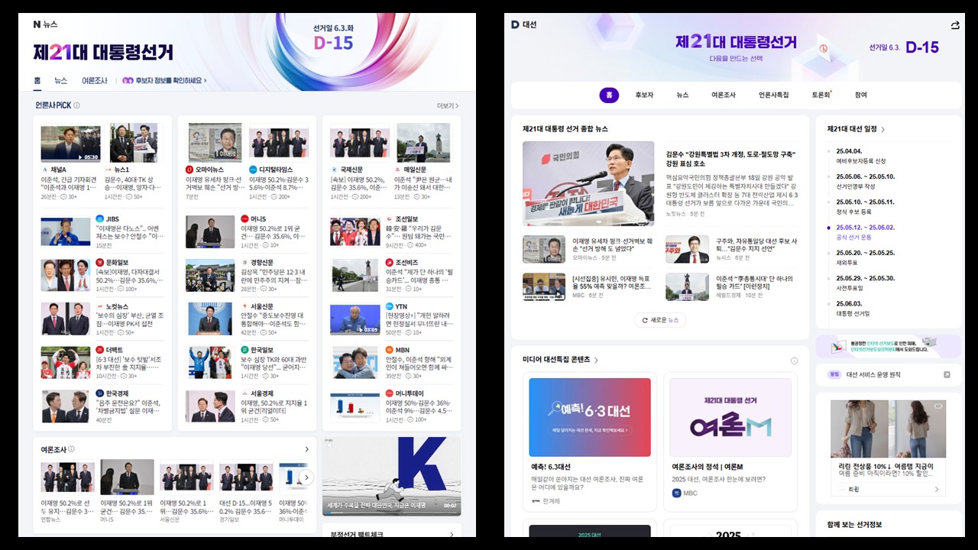
Task: Click the 채널A press logo icon
Action: pyautogui.click(x=44, y=170)
